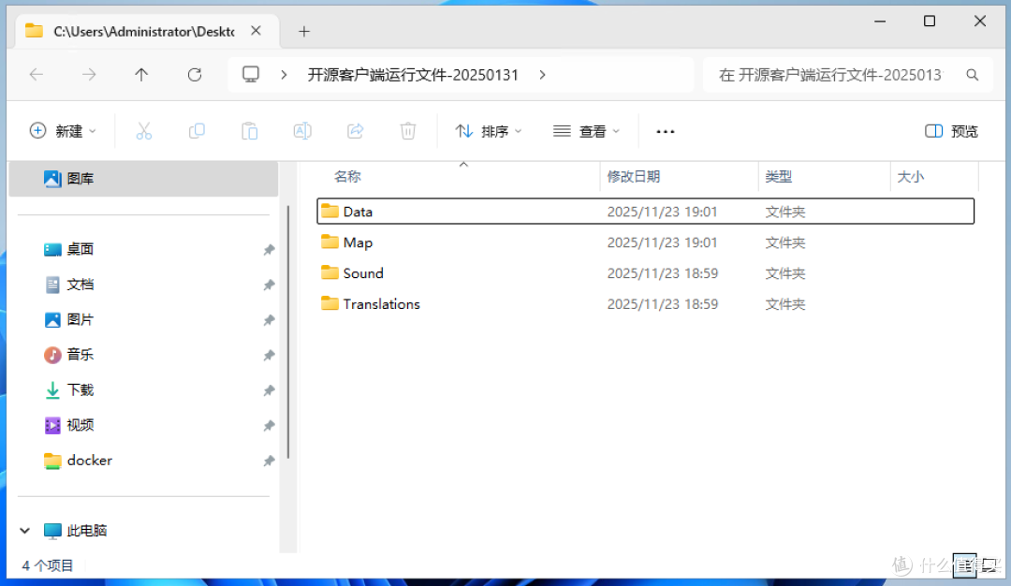Click the Delete trash bin icon
Image resolution: width=1011 pixels, height=586 pixels.
[x=408, y=131]
